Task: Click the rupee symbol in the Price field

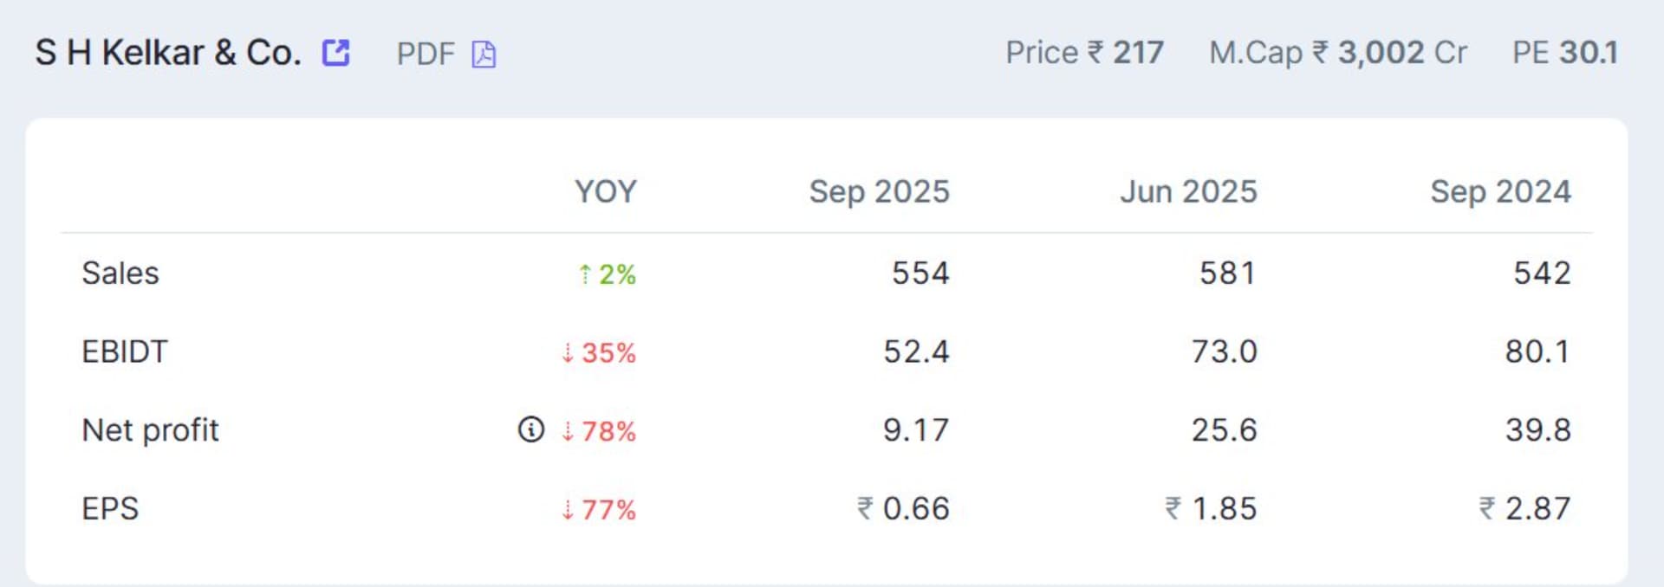Action: 1095,53
